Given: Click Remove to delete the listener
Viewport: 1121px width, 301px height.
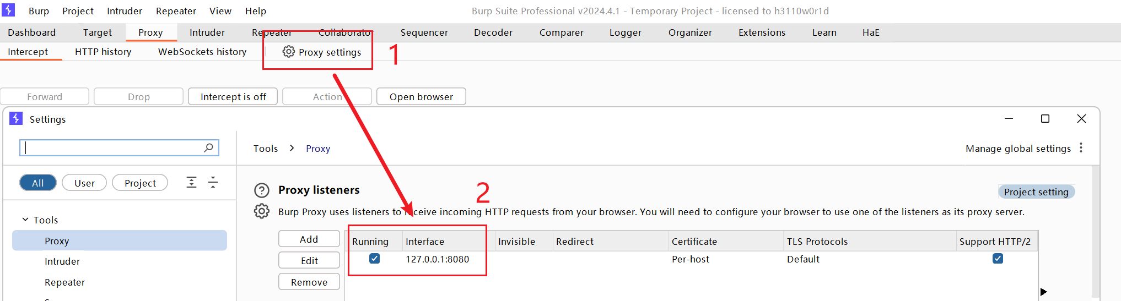Looking at the screenshot, I should click(309, 282).
